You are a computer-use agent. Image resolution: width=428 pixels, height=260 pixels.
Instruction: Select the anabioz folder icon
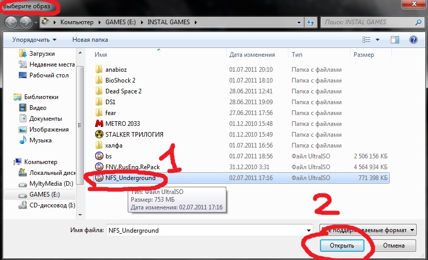pyautogui.click(x=99, y=70)
